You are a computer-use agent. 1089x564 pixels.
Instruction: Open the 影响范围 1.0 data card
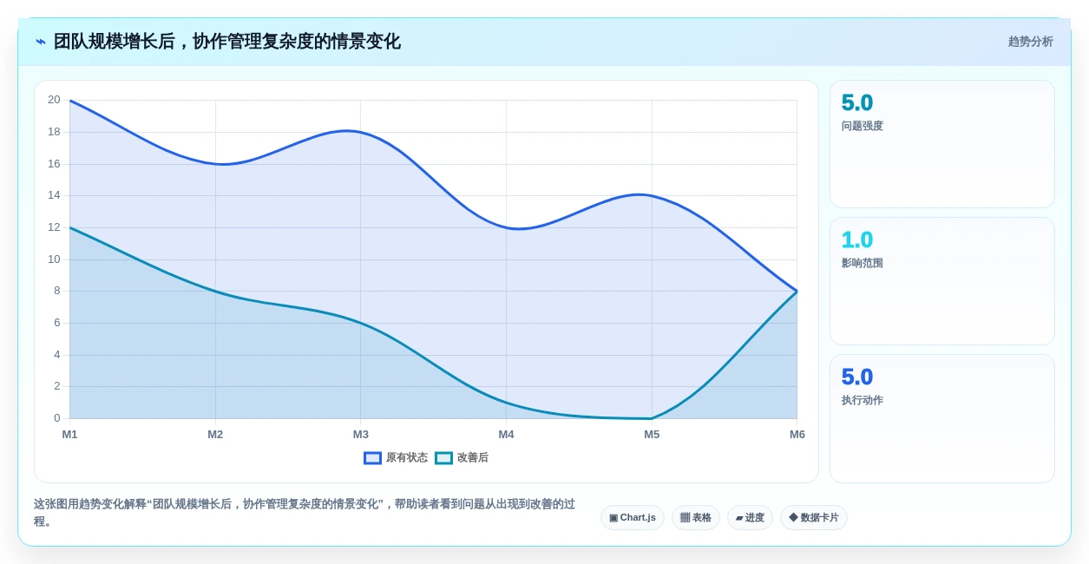click(942, 281)
